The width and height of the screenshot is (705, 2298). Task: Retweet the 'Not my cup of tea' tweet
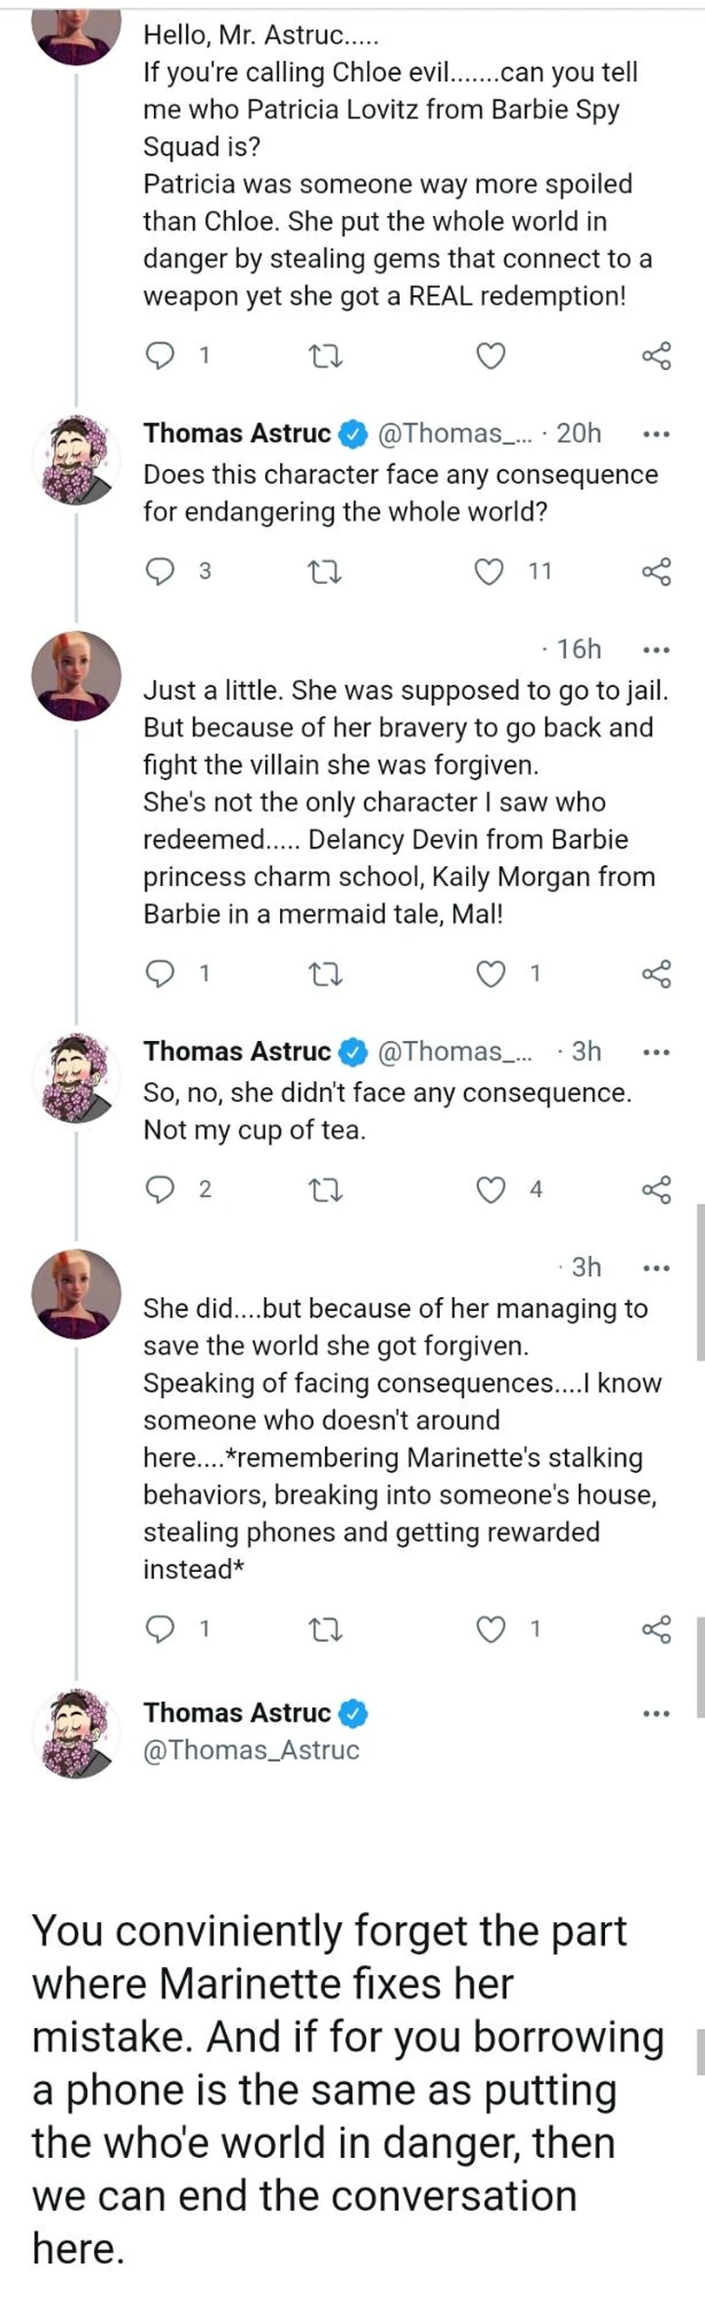pos(325,1190)
